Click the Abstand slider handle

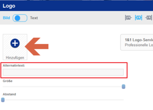[x=3, y=100]
